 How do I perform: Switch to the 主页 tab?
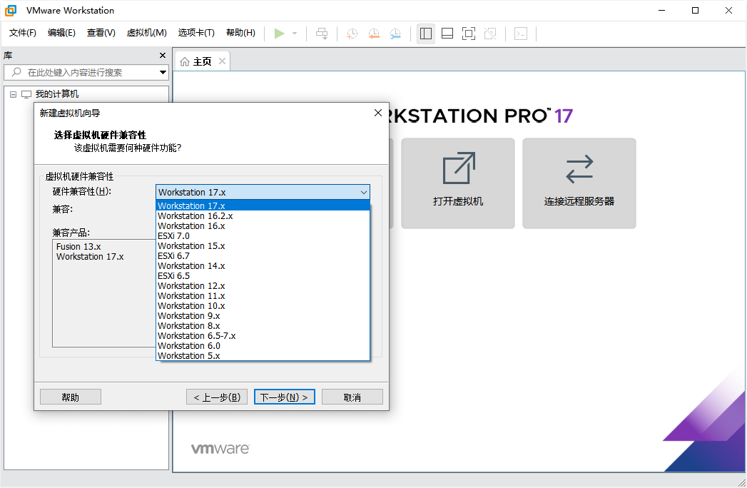pos(197,61)
